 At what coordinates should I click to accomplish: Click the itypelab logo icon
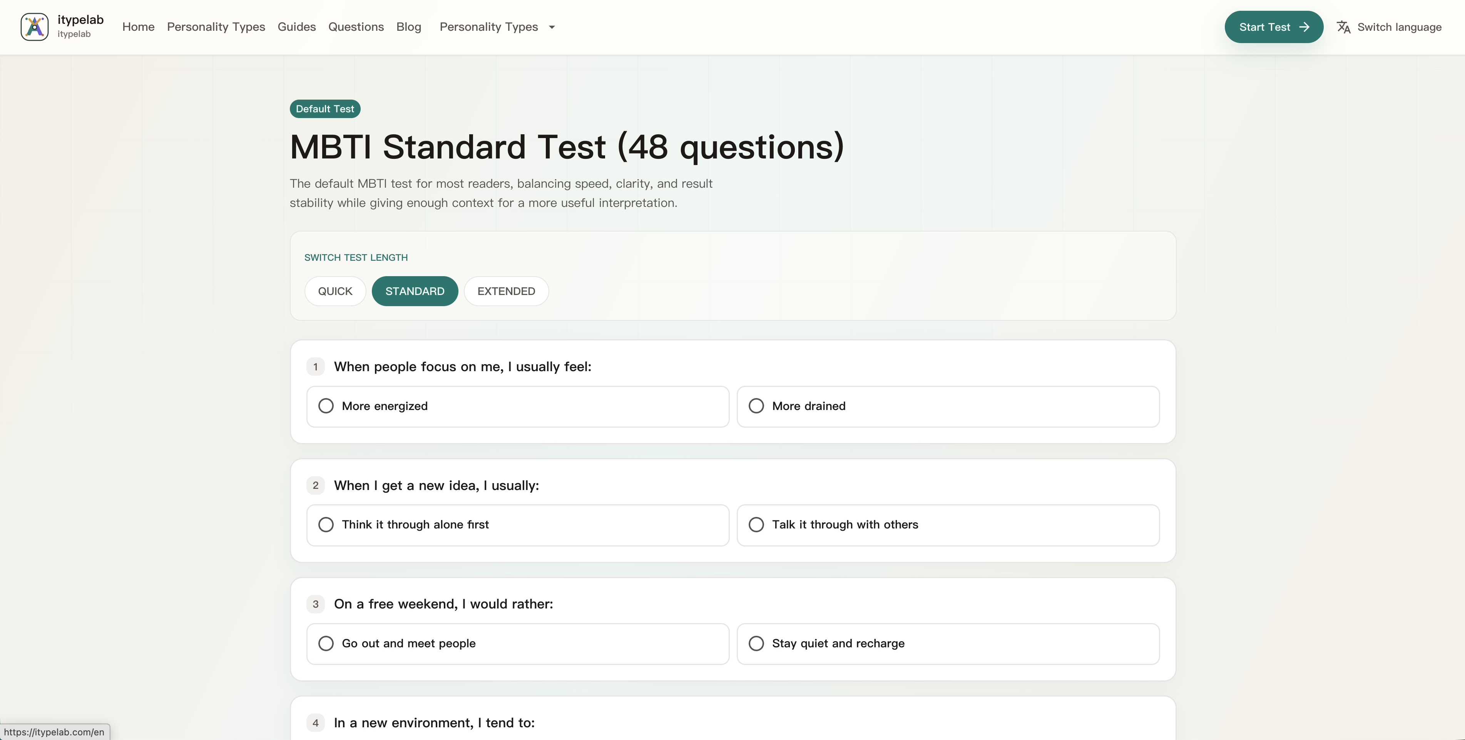pyautogui.click(x=35, y=27)
